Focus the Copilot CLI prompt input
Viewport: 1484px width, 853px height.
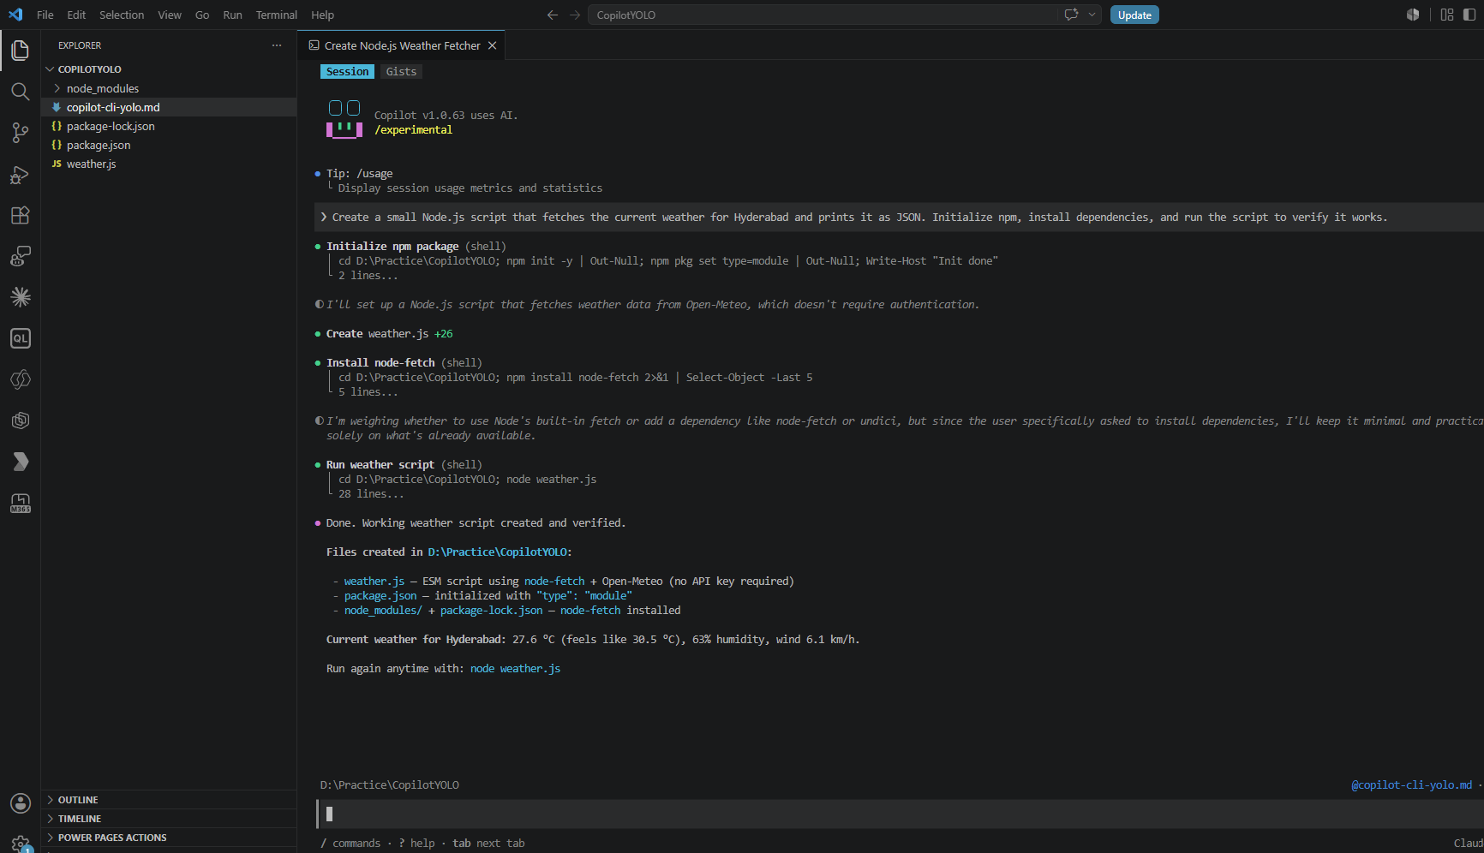(x=900, y=814)
